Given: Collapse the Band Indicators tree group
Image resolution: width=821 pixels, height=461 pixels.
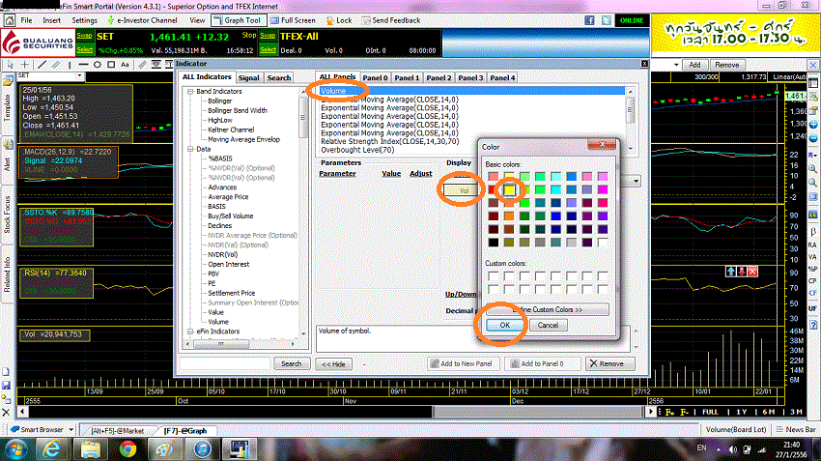Looking at the screenshot, I should click(190, 91).
